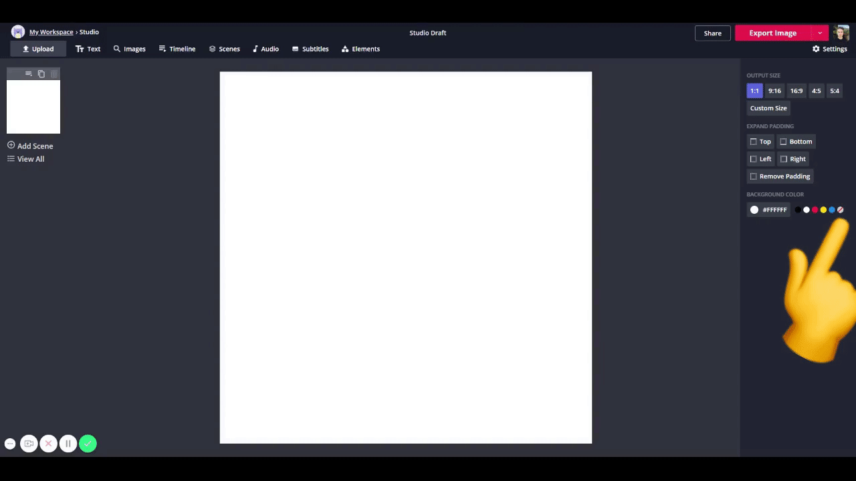The height and width of the screenshot is (481, 856).
Task: Click the Share button
Action: pos(712,33)
